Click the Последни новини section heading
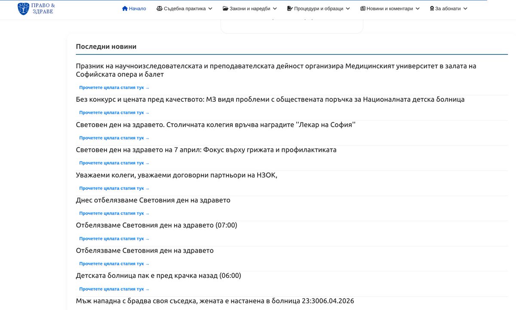The width and height of the screenshot is (516, 310). (106, 46)
